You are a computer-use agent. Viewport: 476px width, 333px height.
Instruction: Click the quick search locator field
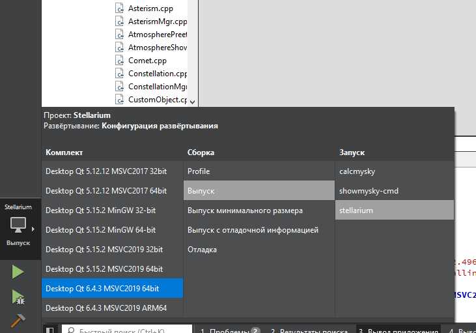pos(127,330)
